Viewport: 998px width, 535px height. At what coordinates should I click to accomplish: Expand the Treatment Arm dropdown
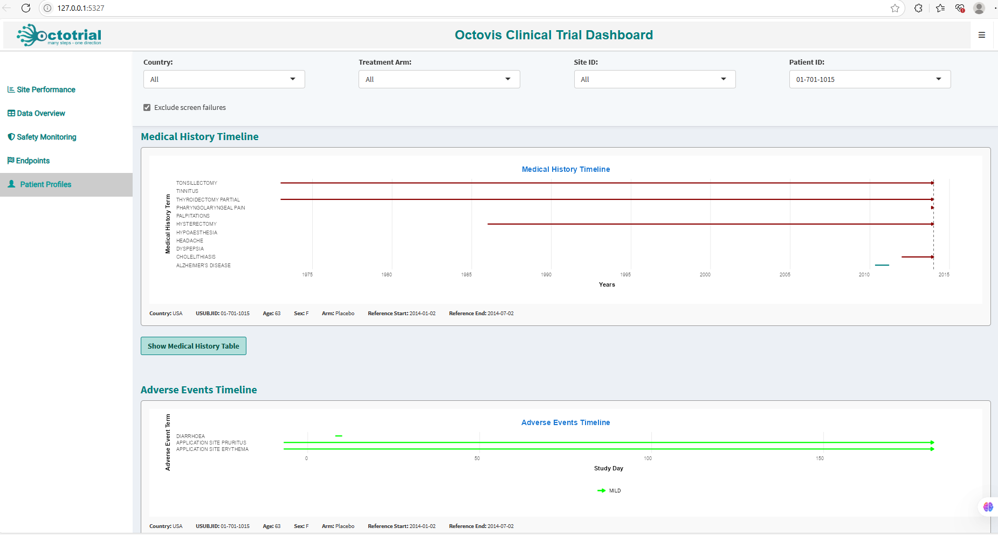click(439, 79)
